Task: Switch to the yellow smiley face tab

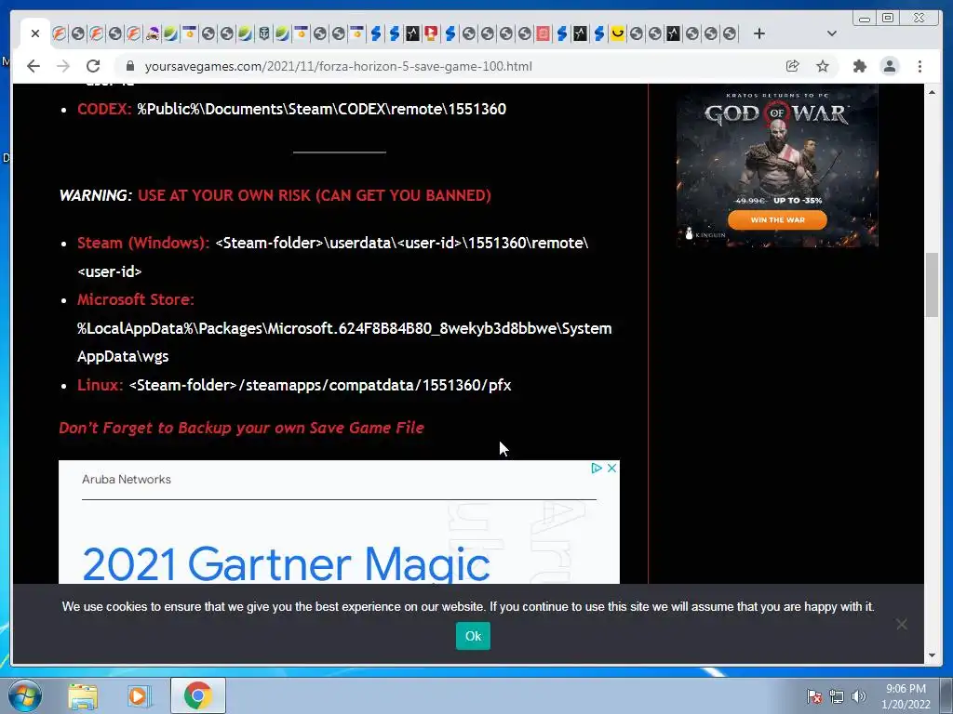Action: pos(618,33)
